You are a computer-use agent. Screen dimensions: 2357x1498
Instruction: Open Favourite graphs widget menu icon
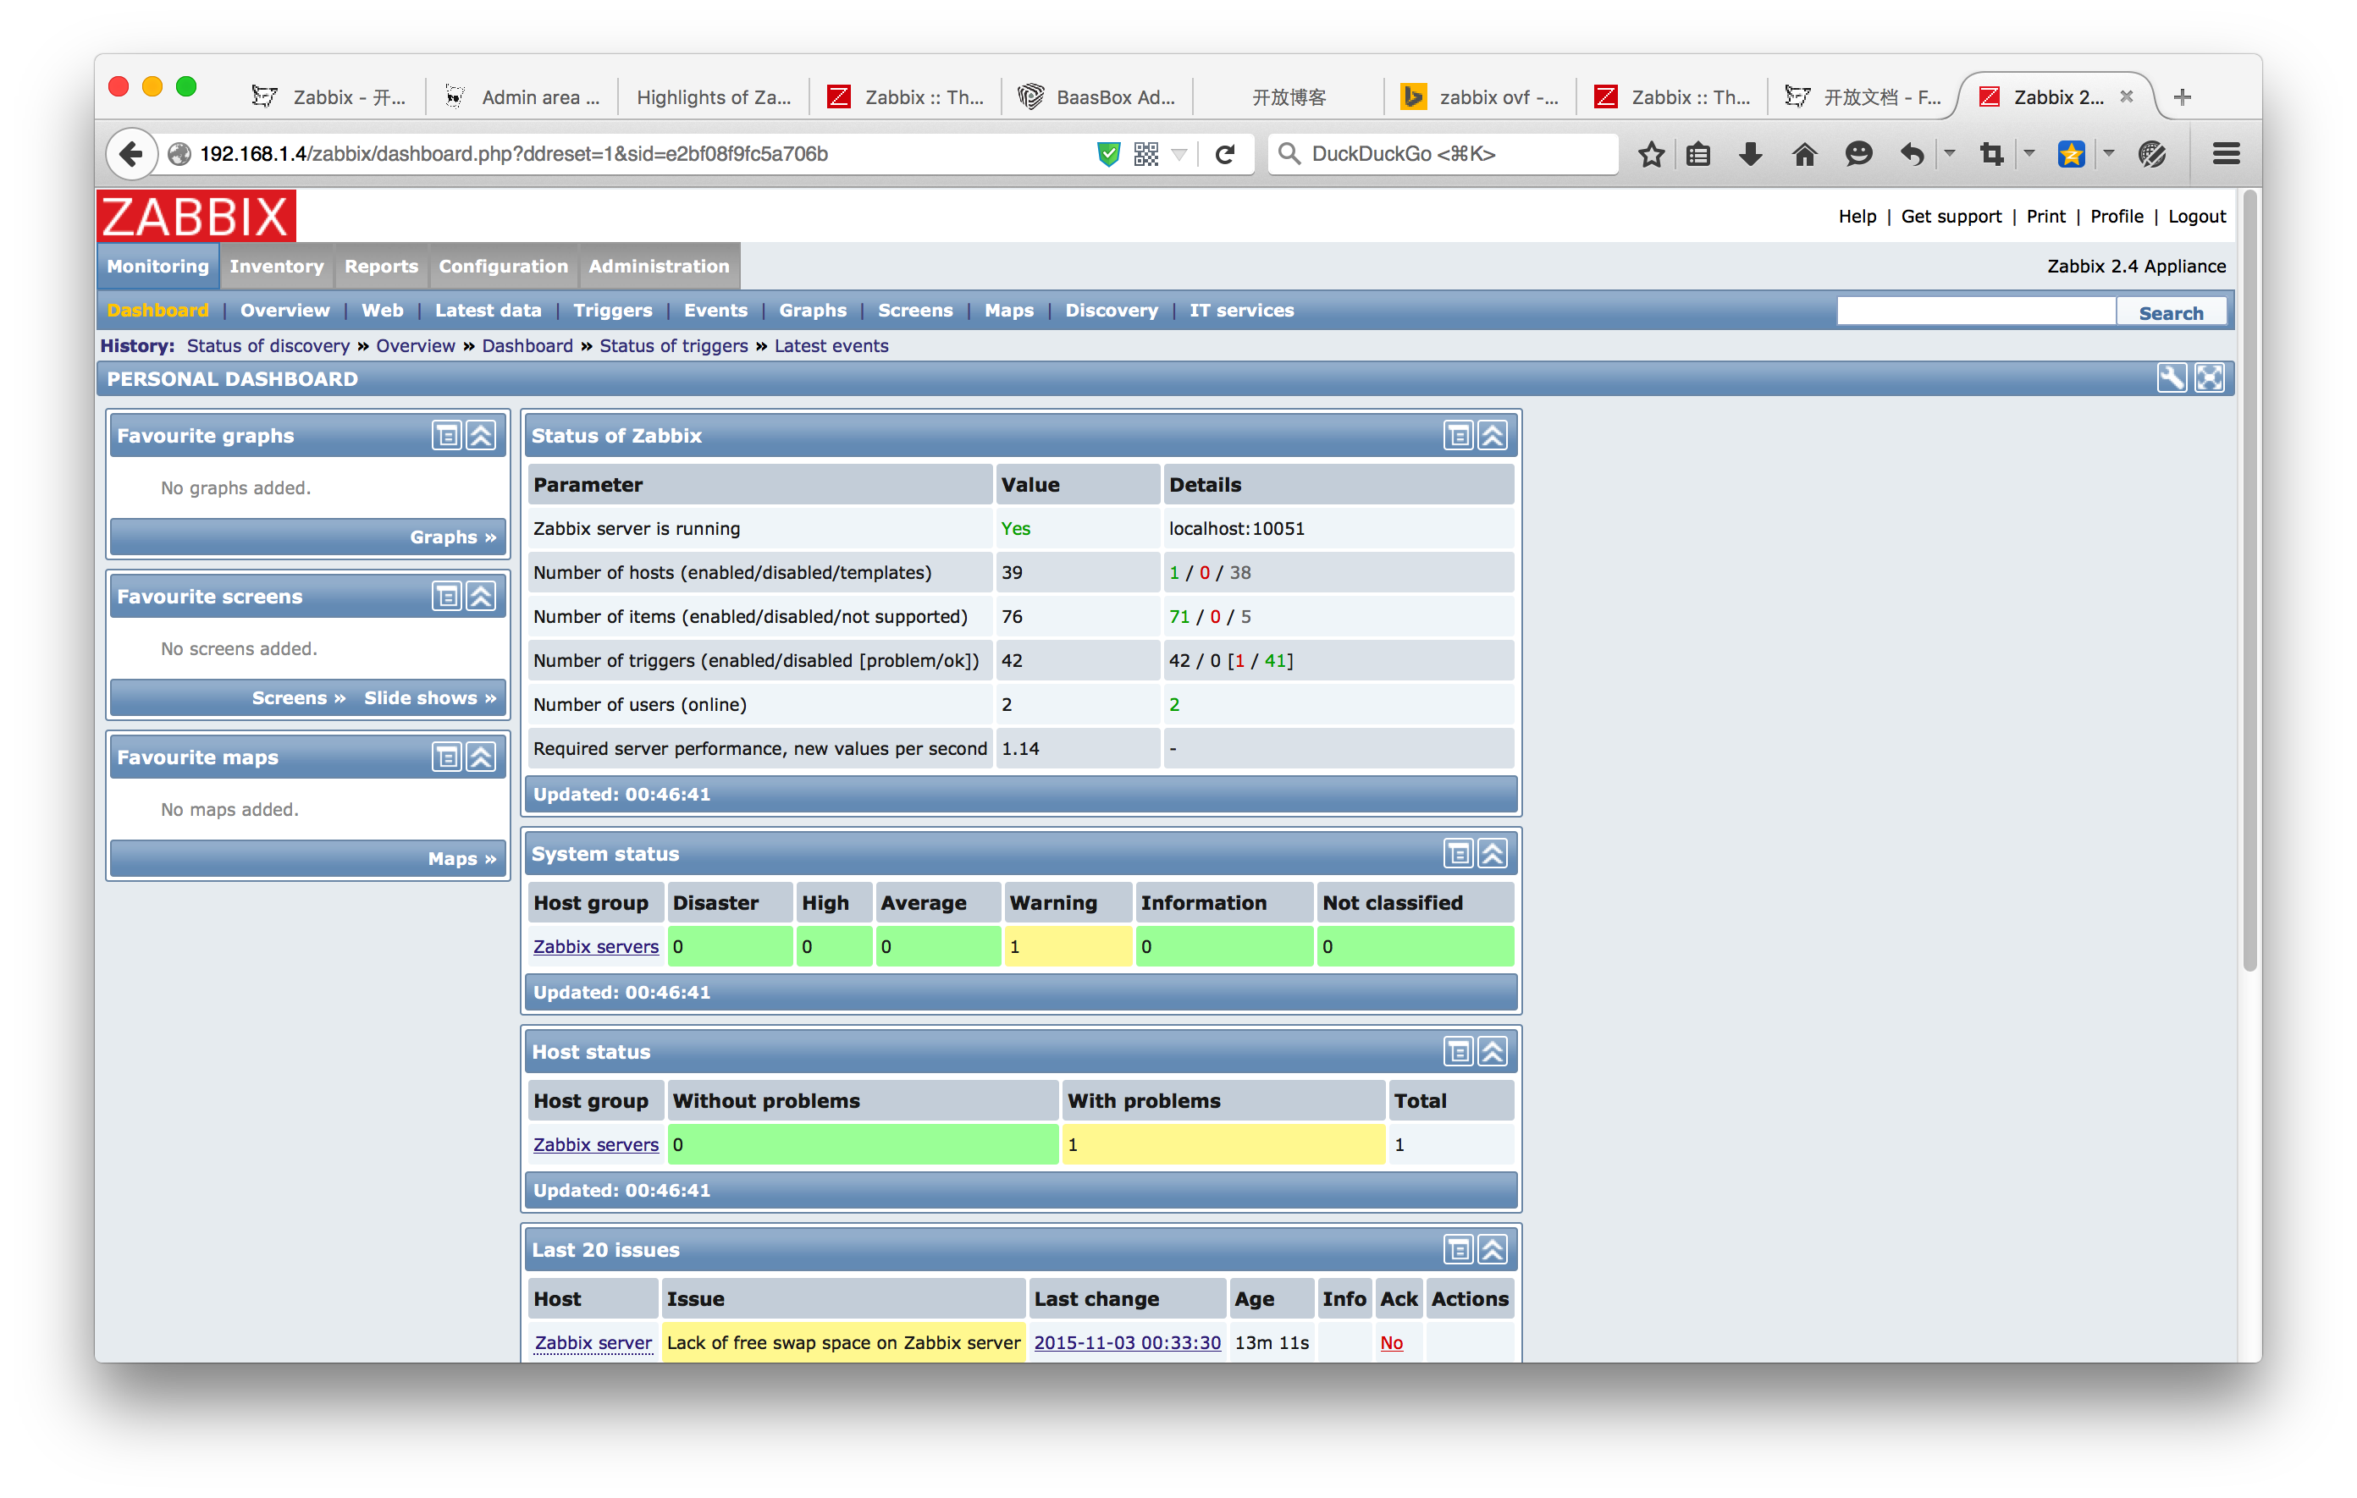446,435
